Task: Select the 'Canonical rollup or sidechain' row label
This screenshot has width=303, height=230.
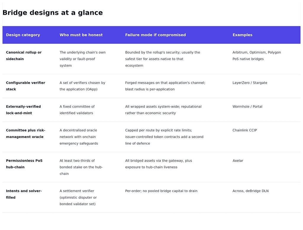Action: [x=24, y=56]
